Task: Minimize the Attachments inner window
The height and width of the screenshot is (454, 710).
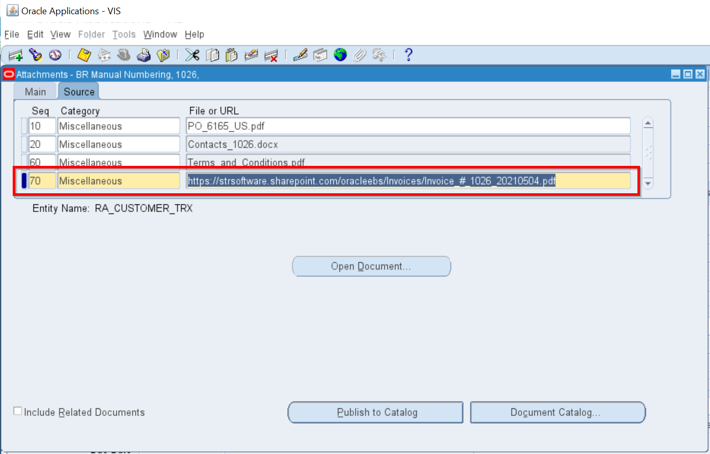Action: pos(675,75)
